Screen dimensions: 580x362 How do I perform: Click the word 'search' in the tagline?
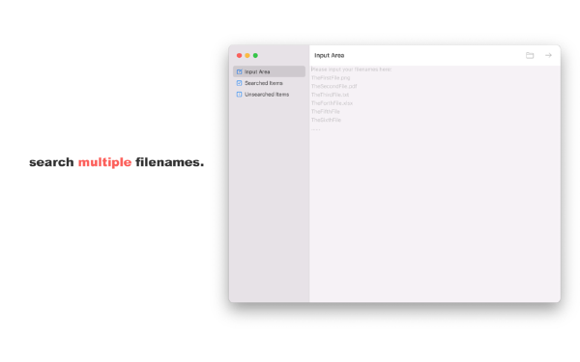[x=51, y=162]
